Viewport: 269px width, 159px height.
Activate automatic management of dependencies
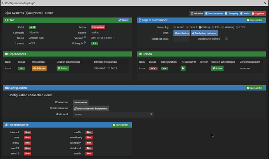pos(63,68)
